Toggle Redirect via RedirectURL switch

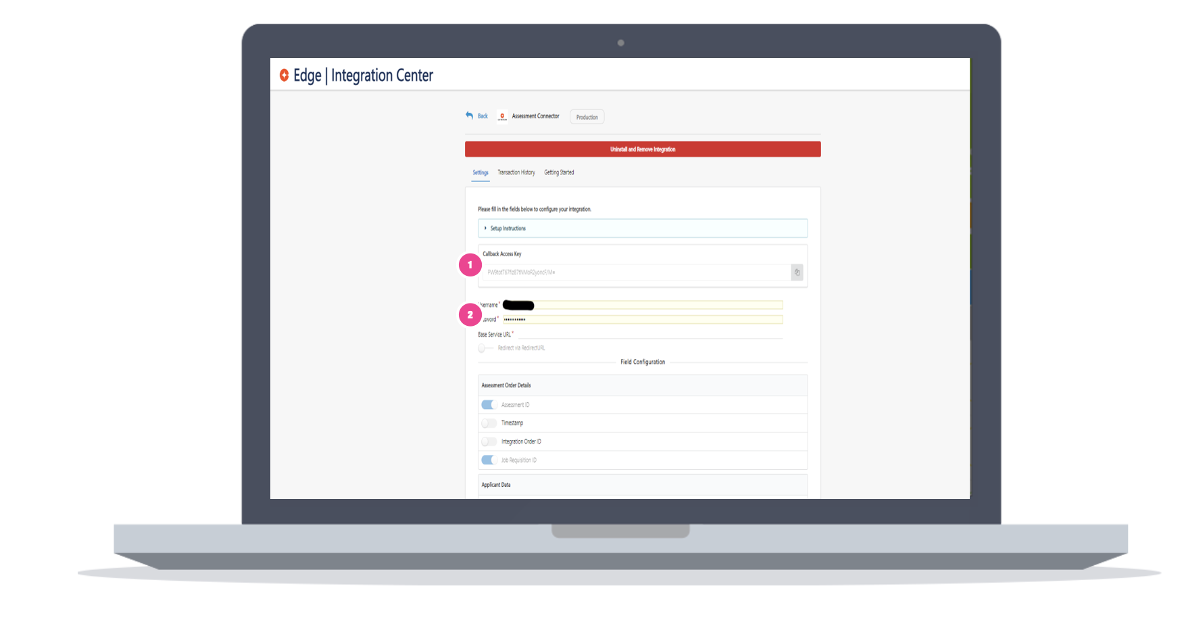(x=485, y=348)
